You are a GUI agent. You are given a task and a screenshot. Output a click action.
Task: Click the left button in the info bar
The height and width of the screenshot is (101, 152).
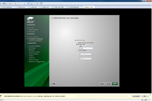tap(136, 96)
